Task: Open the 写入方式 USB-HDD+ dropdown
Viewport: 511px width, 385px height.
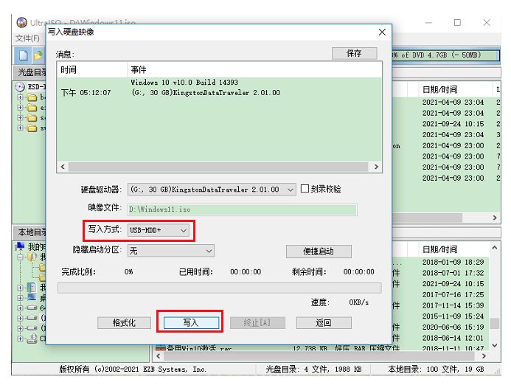Action: coord(183,231)
